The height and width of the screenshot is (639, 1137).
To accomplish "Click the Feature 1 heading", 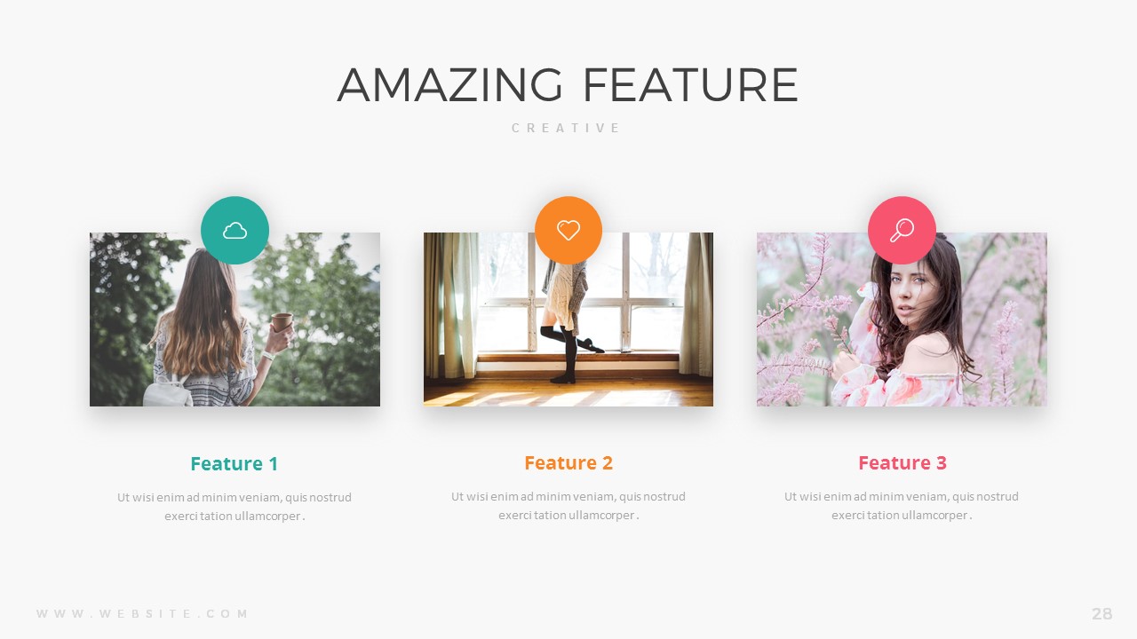I will coord(235,463).
